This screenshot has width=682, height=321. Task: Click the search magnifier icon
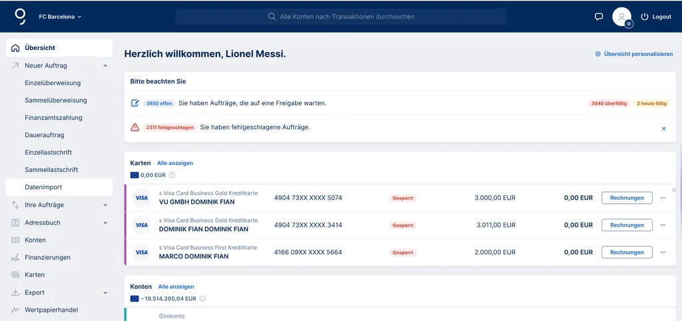pyautogui.click(x=272, y=17)
